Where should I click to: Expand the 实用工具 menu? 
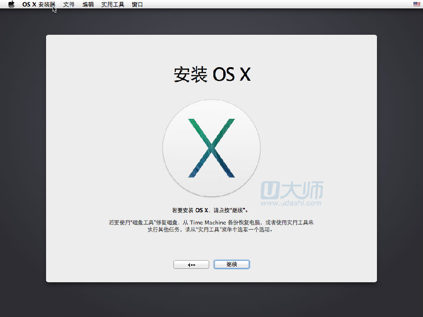coord(113,4)
